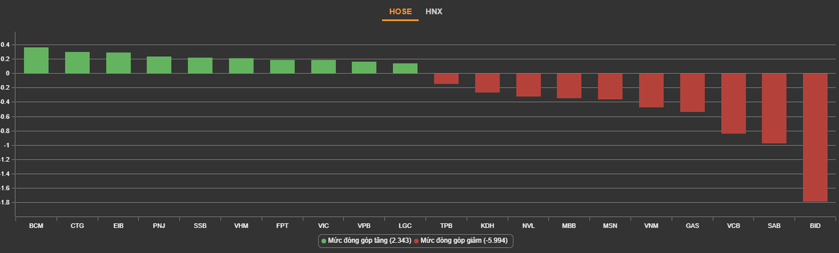Click the CTG green bar

click(77, 63)
